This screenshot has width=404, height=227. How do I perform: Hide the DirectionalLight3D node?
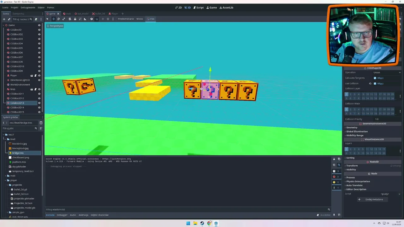pos(39,80)
